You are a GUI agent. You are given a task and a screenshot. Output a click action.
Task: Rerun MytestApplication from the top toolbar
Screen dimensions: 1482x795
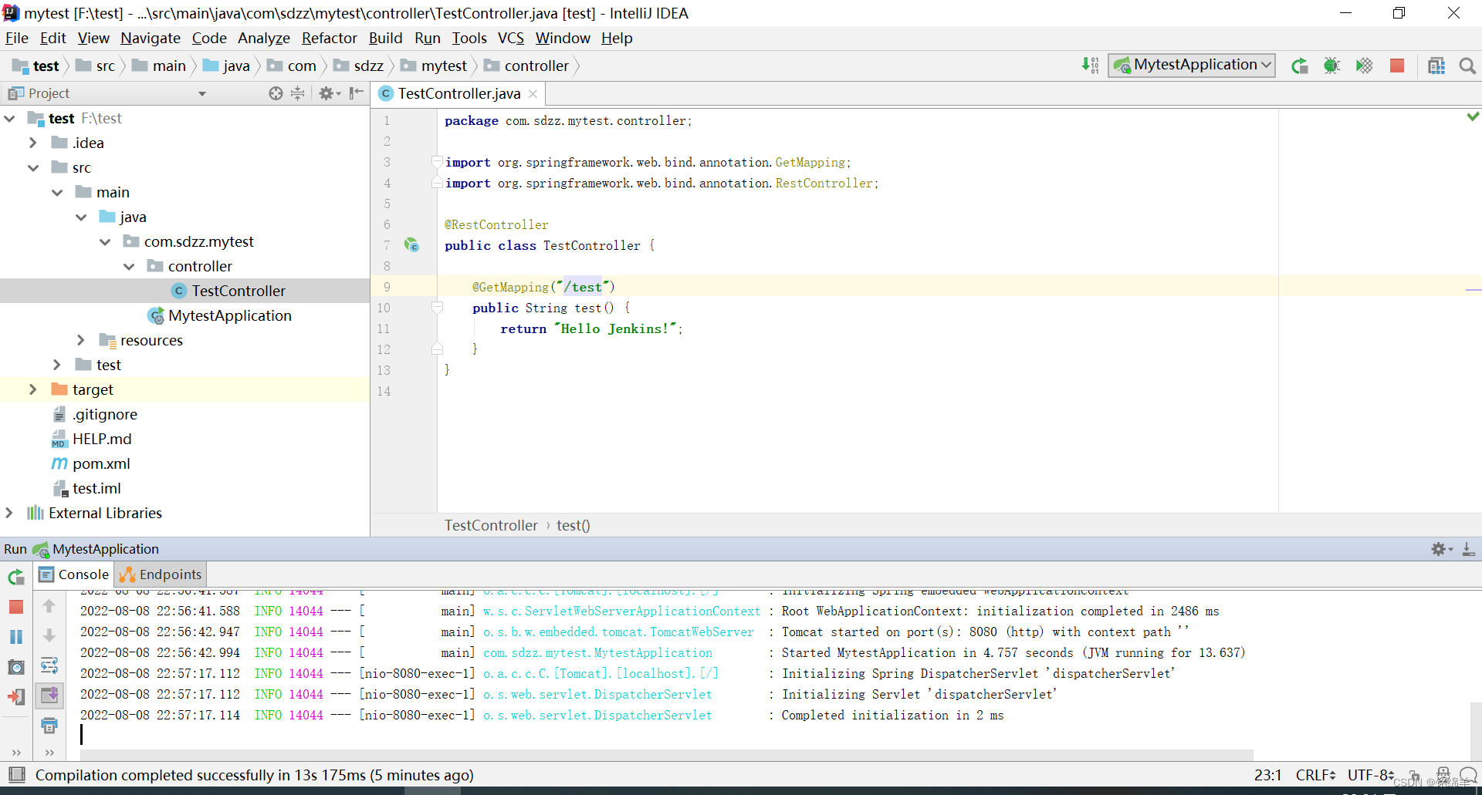point(1299,66)
